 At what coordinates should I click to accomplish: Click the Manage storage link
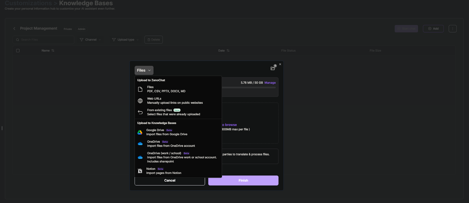[x=270, y=83]
